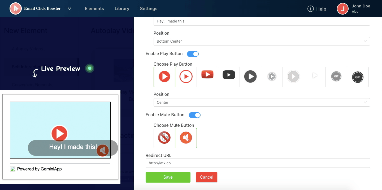Select the solid red circle play button
Screen dimensions: 382x190
click(164, 77)
